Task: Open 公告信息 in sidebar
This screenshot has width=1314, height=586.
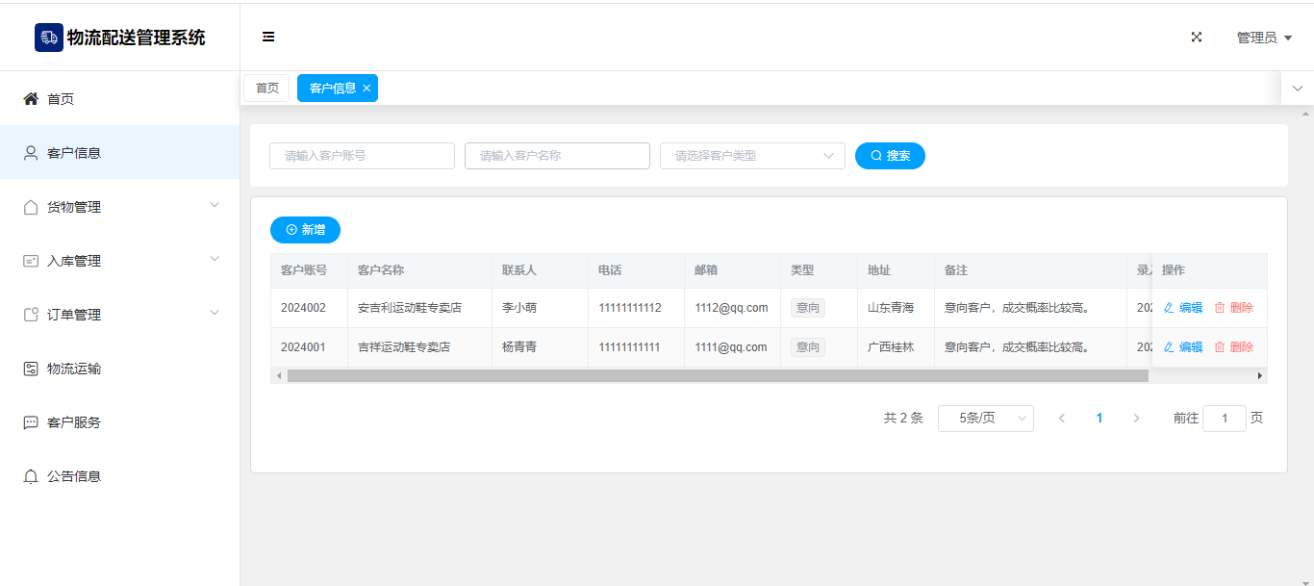Action: 74,476
